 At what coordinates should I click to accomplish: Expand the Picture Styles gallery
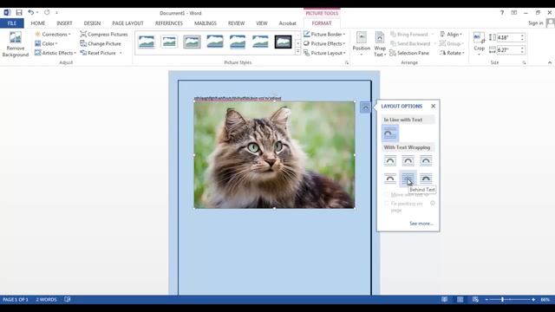coord(297,52)
